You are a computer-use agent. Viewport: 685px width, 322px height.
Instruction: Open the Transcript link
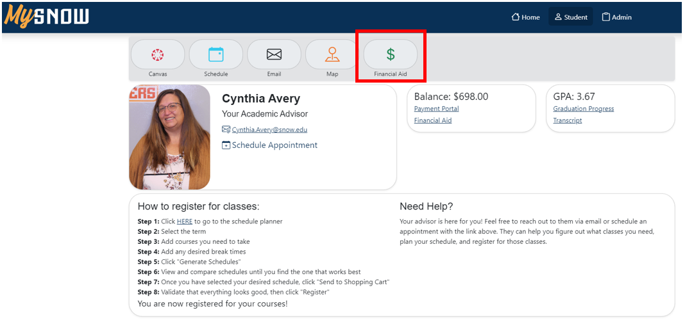click(568, 120)
